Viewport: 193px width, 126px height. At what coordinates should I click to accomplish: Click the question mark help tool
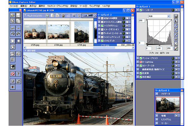pyautogui.click(x=18, y=74)
